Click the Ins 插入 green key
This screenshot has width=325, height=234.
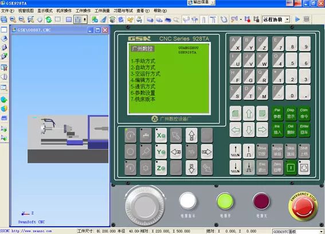point(277,130)
